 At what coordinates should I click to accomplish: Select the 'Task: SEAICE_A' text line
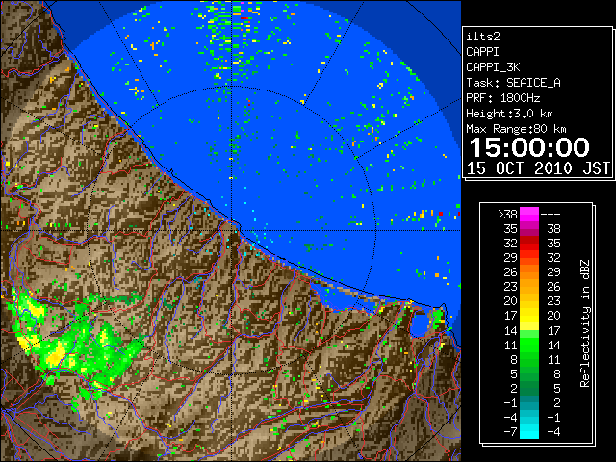tap(513, 83)
